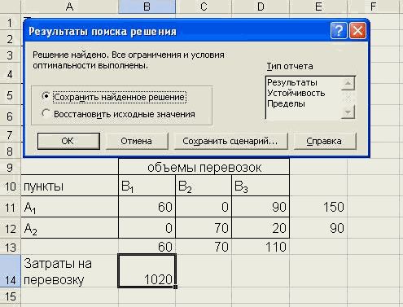This screenshot has height=307, width=403.
Task: Click report list scroll up arrow
Action: pyautogui.click(x=348, y=83)
